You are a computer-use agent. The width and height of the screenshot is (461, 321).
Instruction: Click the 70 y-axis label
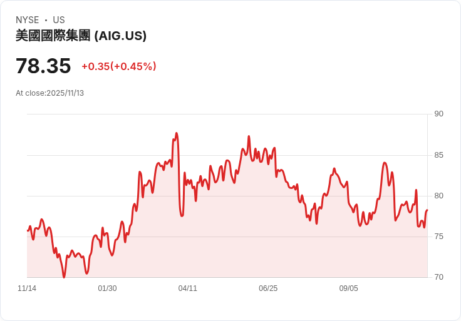click(438, 277)
